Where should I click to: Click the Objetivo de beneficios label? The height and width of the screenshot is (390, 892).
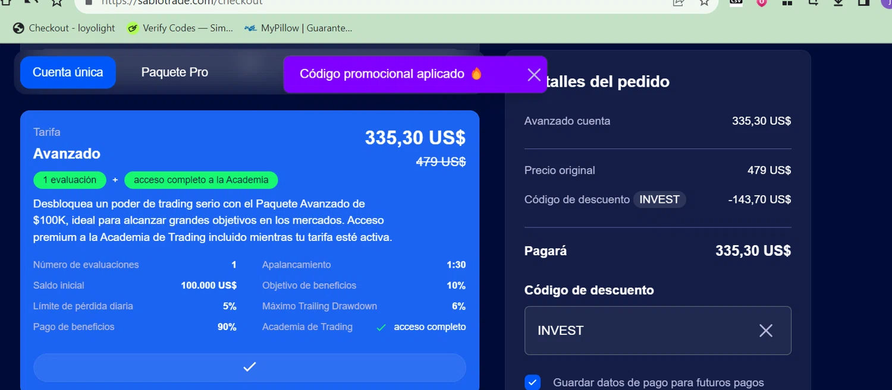click(309, 286)
